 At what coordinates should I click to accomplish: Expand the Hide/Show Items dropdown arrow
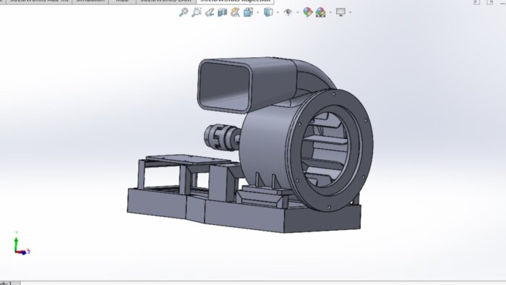pos(298,12)
